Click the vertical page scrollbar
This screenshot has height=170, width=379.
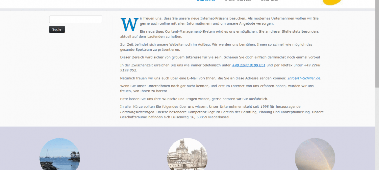(377, 85)
